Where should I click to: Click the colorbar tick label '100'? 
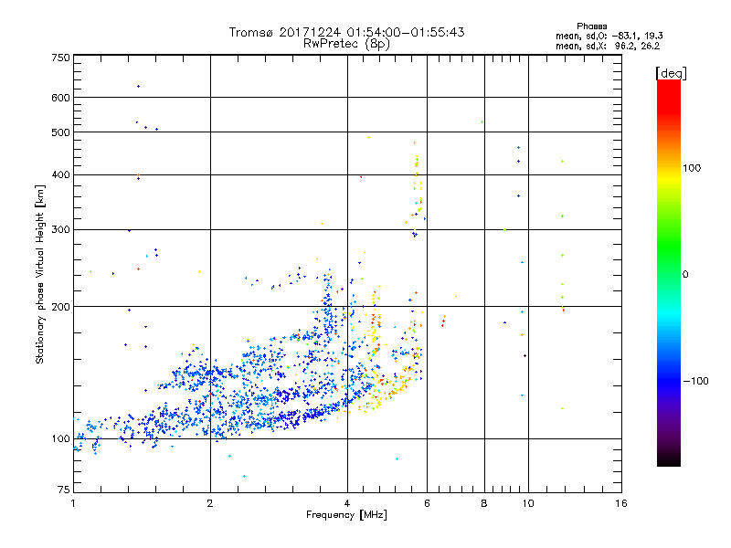click(692, 168)
